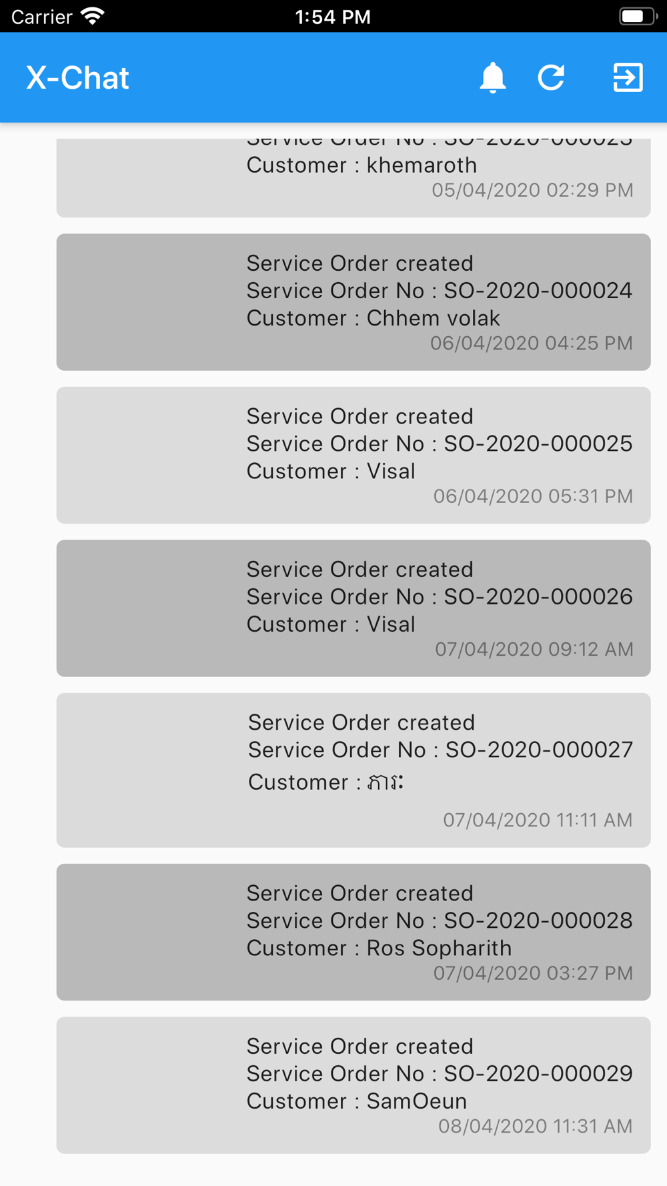Tap the refresh icon in header
The height and width of the screenshot is (1186, 667).
[552, 77]
